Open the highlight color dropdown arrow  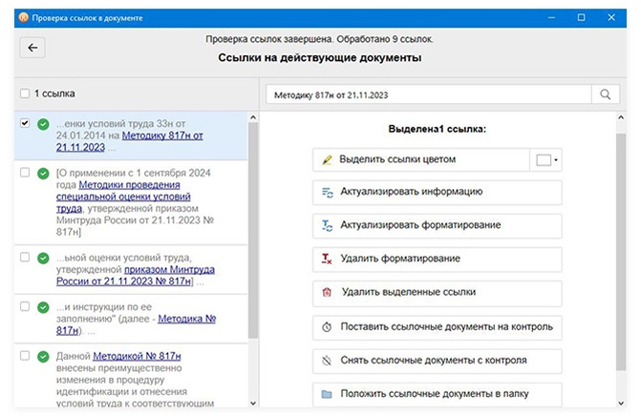click(x=557, y=160)
